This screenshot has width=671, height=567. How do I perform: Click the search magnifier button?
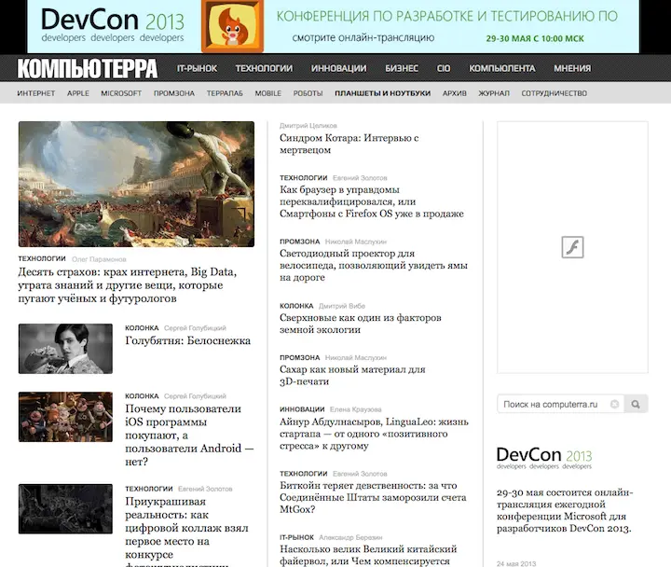click(636, 404)
